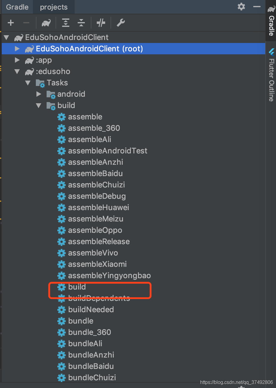
Task: Remove a Gradle project via the minus icon
Action: pos(26,22)
